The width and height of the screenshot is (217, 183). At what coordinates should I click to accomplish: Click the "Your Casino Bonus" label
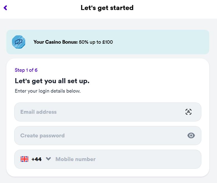point(56,42)
